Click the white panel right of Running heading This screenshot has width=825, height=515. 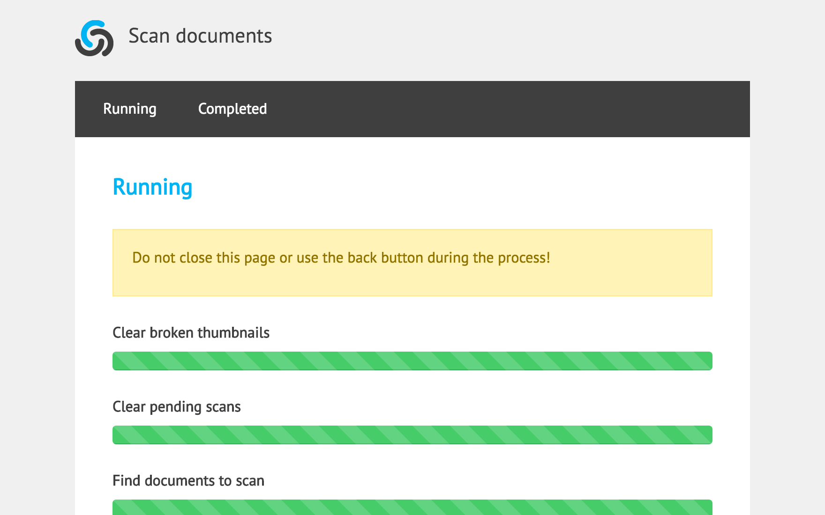tap(469, 187)
